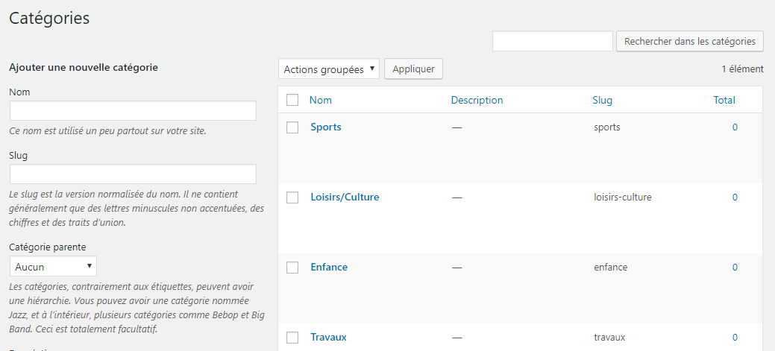
Task: Select the Loisirs/Culture row checkbox
Action: pyautogui.click(x=292, y=197)
